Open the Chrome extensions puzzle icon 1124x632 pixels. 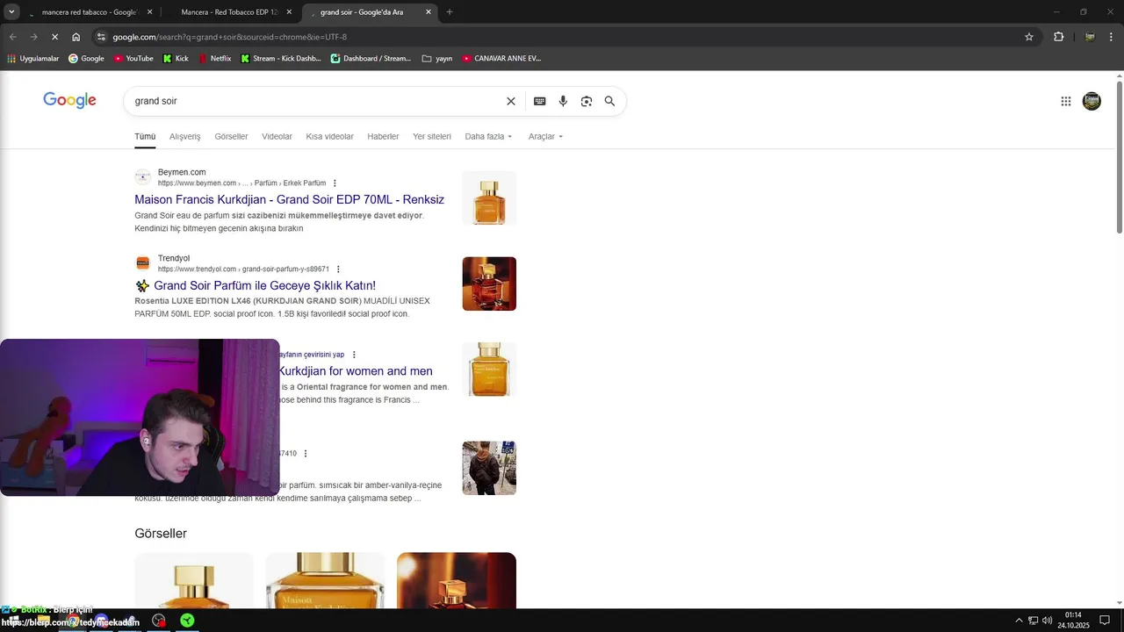pos(1059,37)
